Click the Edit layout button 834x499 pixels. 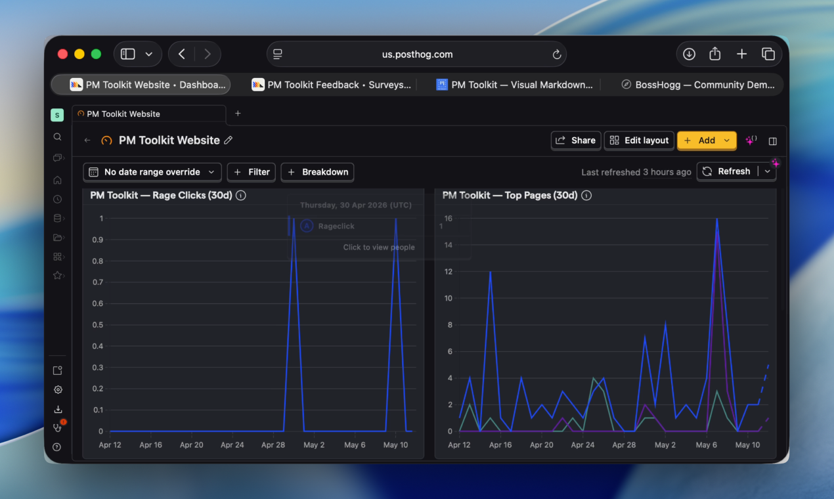coord(639,141)
